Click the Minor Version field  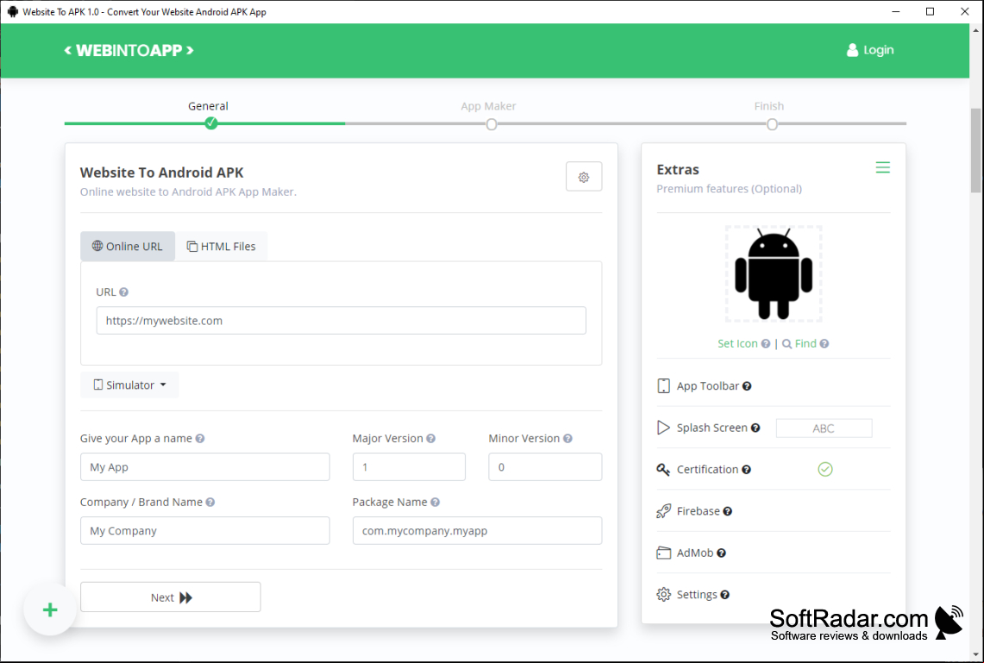(x=545, y=467)
